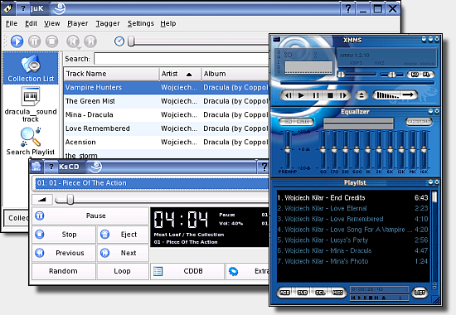Viewport: 456px width, 315px height.
Task: Click the XMMS stop button
Action: (x=330, y=95)
